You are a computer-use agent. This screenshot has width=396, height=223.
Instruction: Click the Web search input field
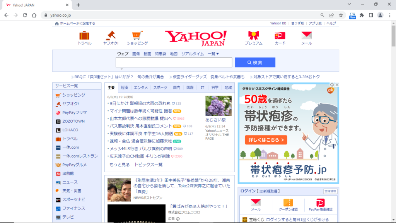click(x=174, y=62)
